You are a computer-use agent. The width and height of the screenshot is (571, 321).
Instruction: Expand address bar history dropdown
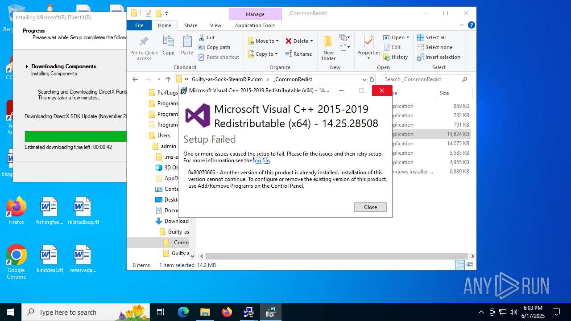[x=364, y=79]
